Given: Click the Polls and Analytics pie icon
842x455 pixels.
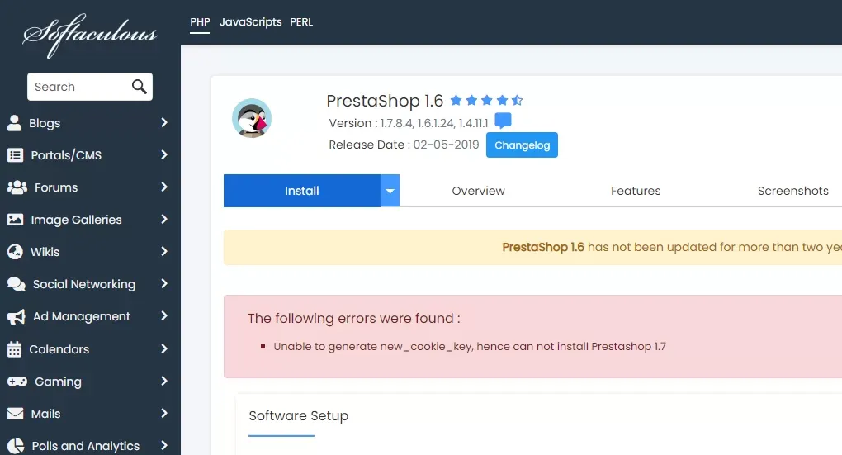Looking at the screenshot, I should (x=16, y=446).
